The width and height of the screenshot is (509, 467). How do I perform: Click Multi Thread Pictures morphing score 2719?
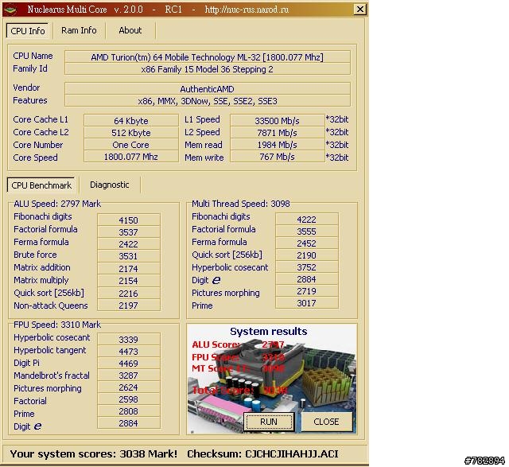coord(307,291)
